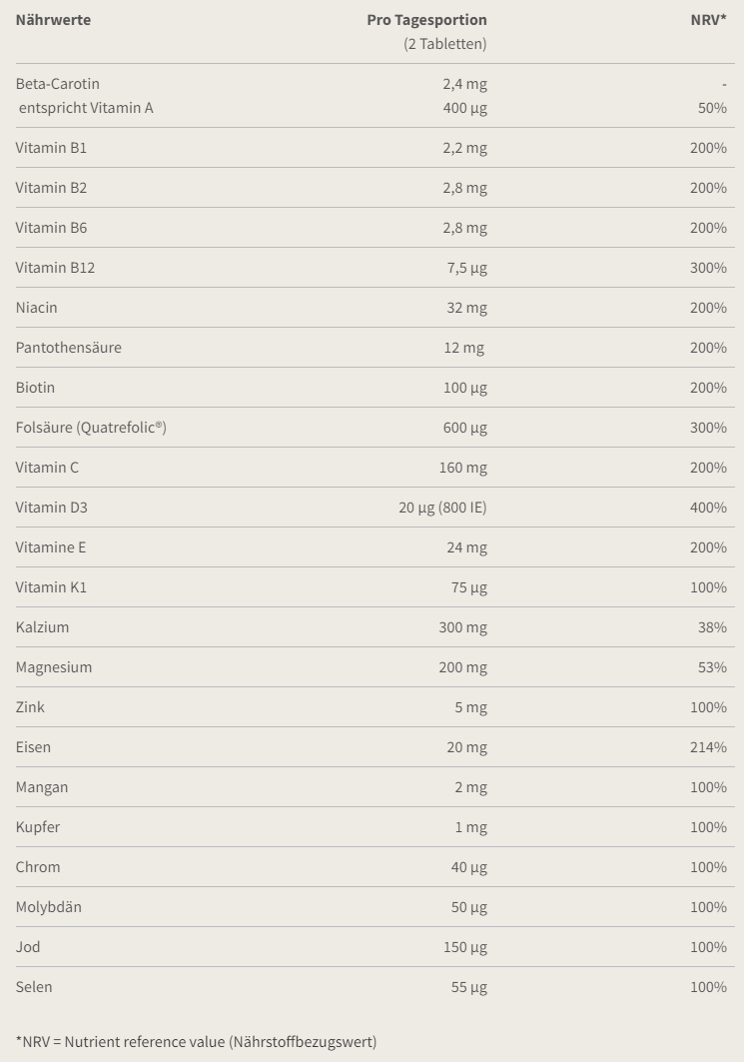Viewport: 744px width, 1062px height.
Task: Select the Beta-Carotin row label
Action: click(x=58, y=83)
